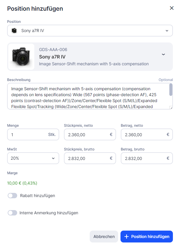Screen dimensions: 180x249
Task: Click the euro symbol in Betrag, netto
Action: click(x=168, y=134)
